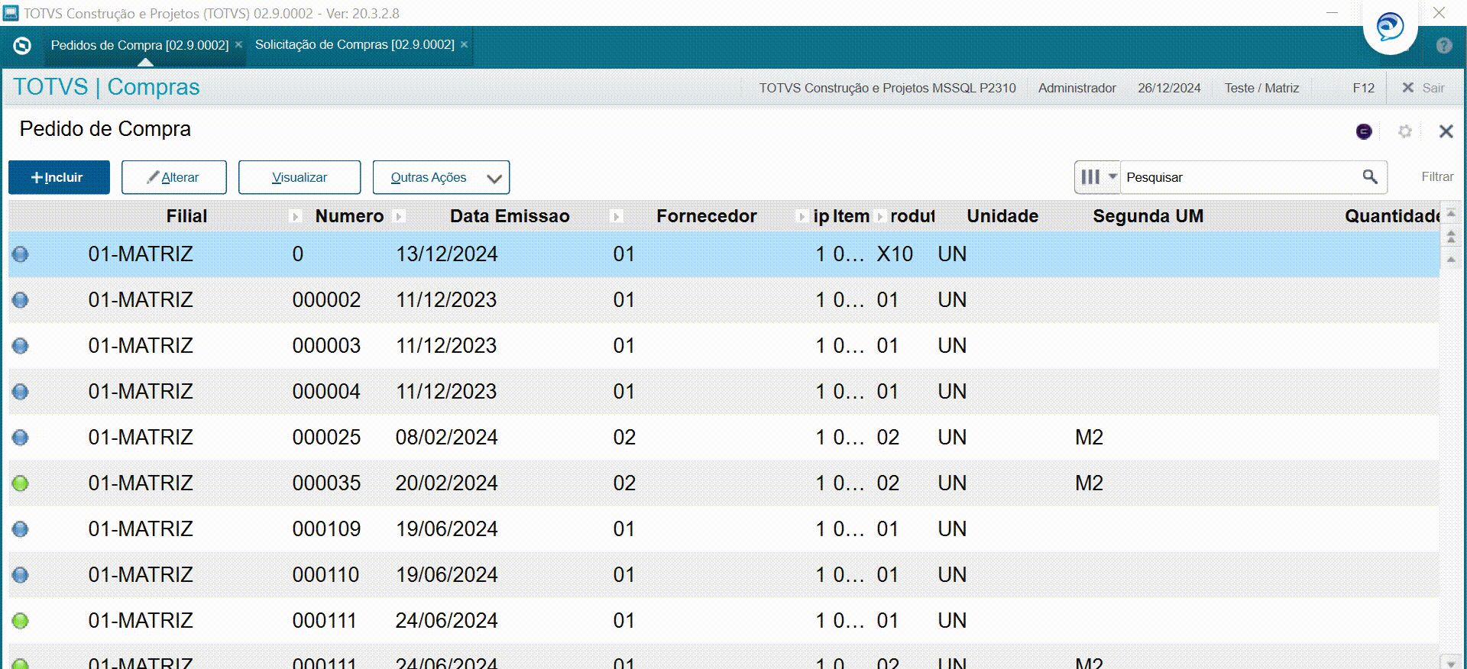Close the Pedidos de Compra tab

238,45
